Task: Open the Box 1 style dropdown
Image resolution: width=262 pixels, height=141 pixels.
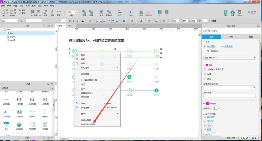Action: coord(17,21)
